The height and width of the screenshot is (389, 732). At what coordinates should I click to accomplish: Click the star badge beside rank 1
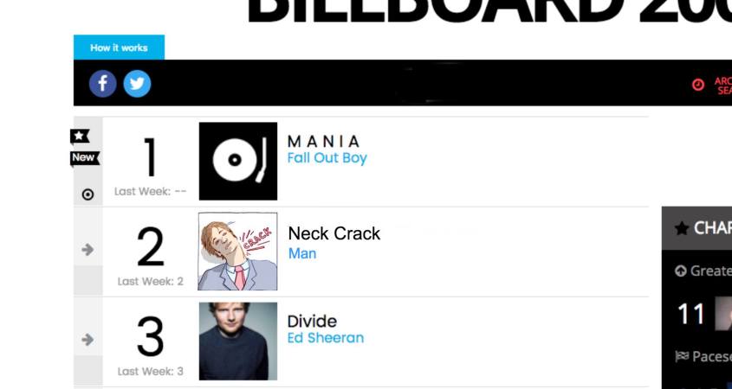81,136
